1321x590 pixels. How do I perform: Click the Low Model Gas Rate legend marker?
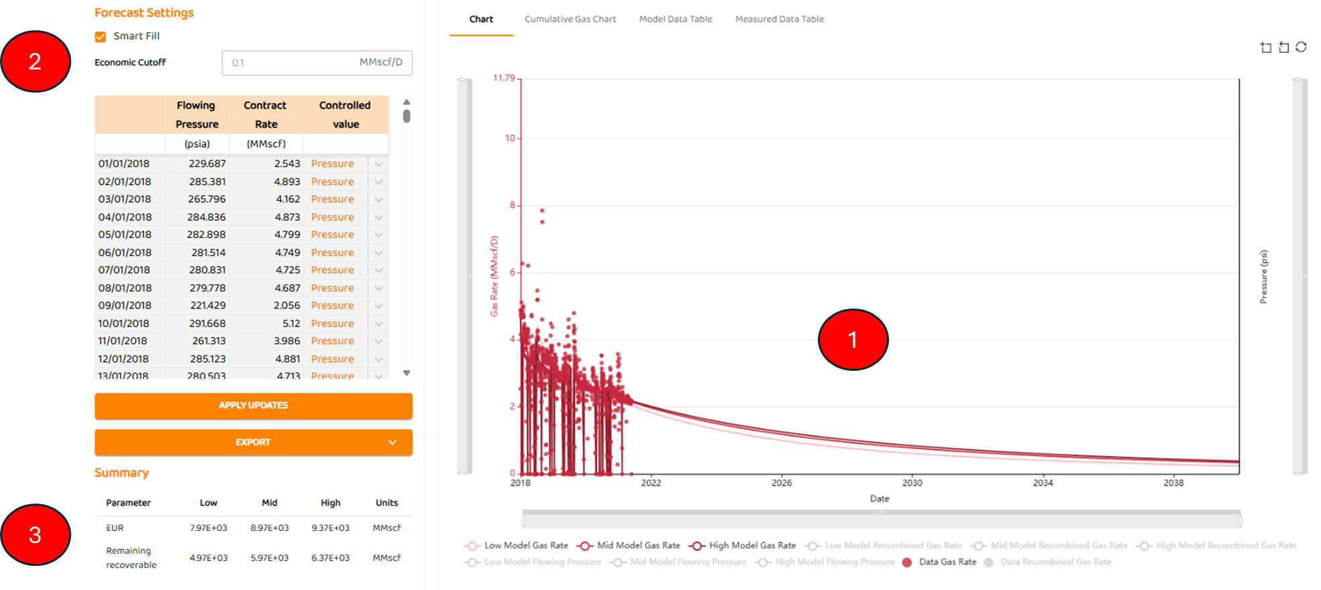(x=472, y=546)
